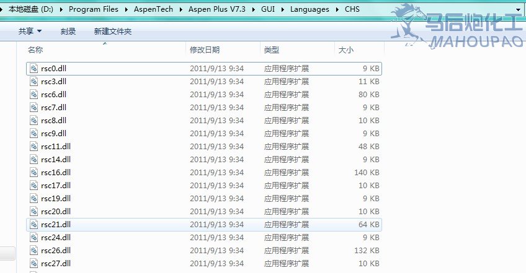Select file name rsc14.dll
Image resolution: width=526 pixels, height=273 pixels.
coord(56,160)
